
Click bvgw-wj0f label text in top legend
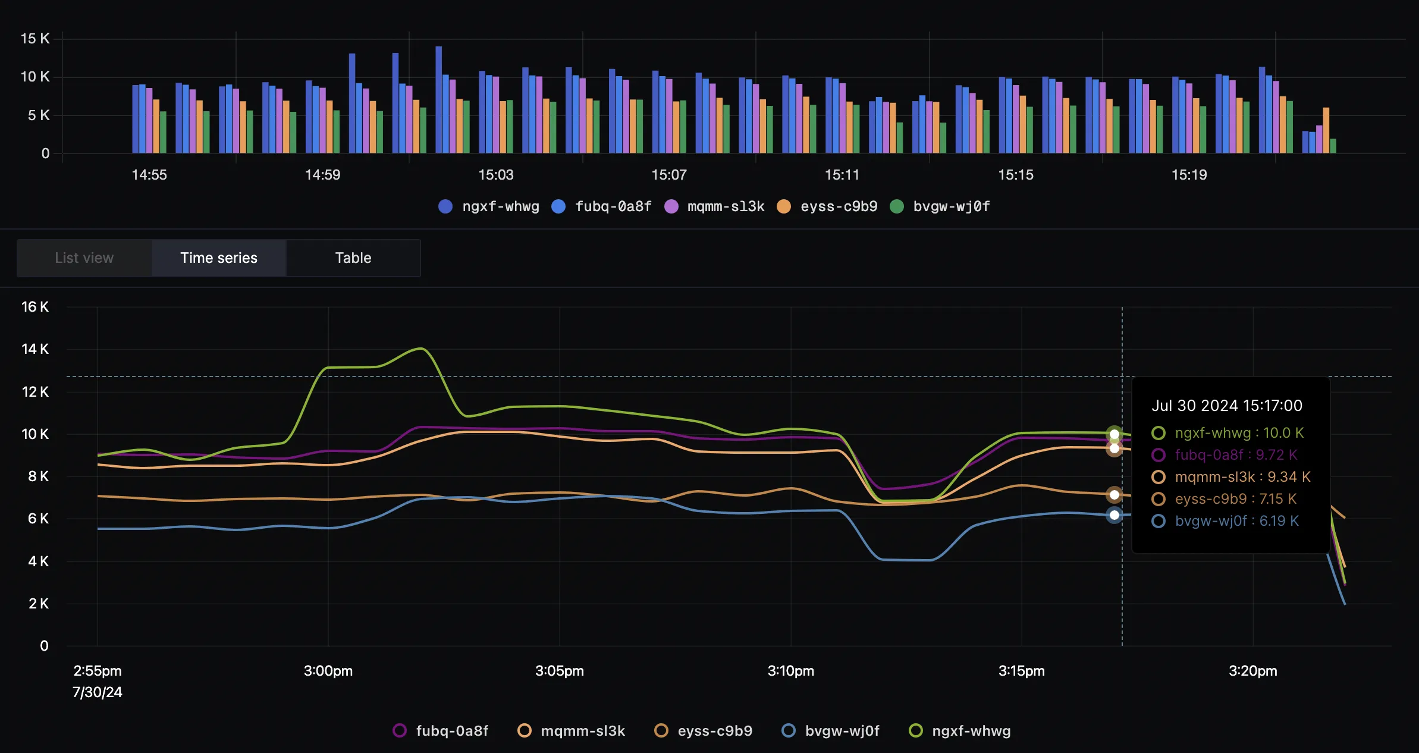(x=952, y=206)
